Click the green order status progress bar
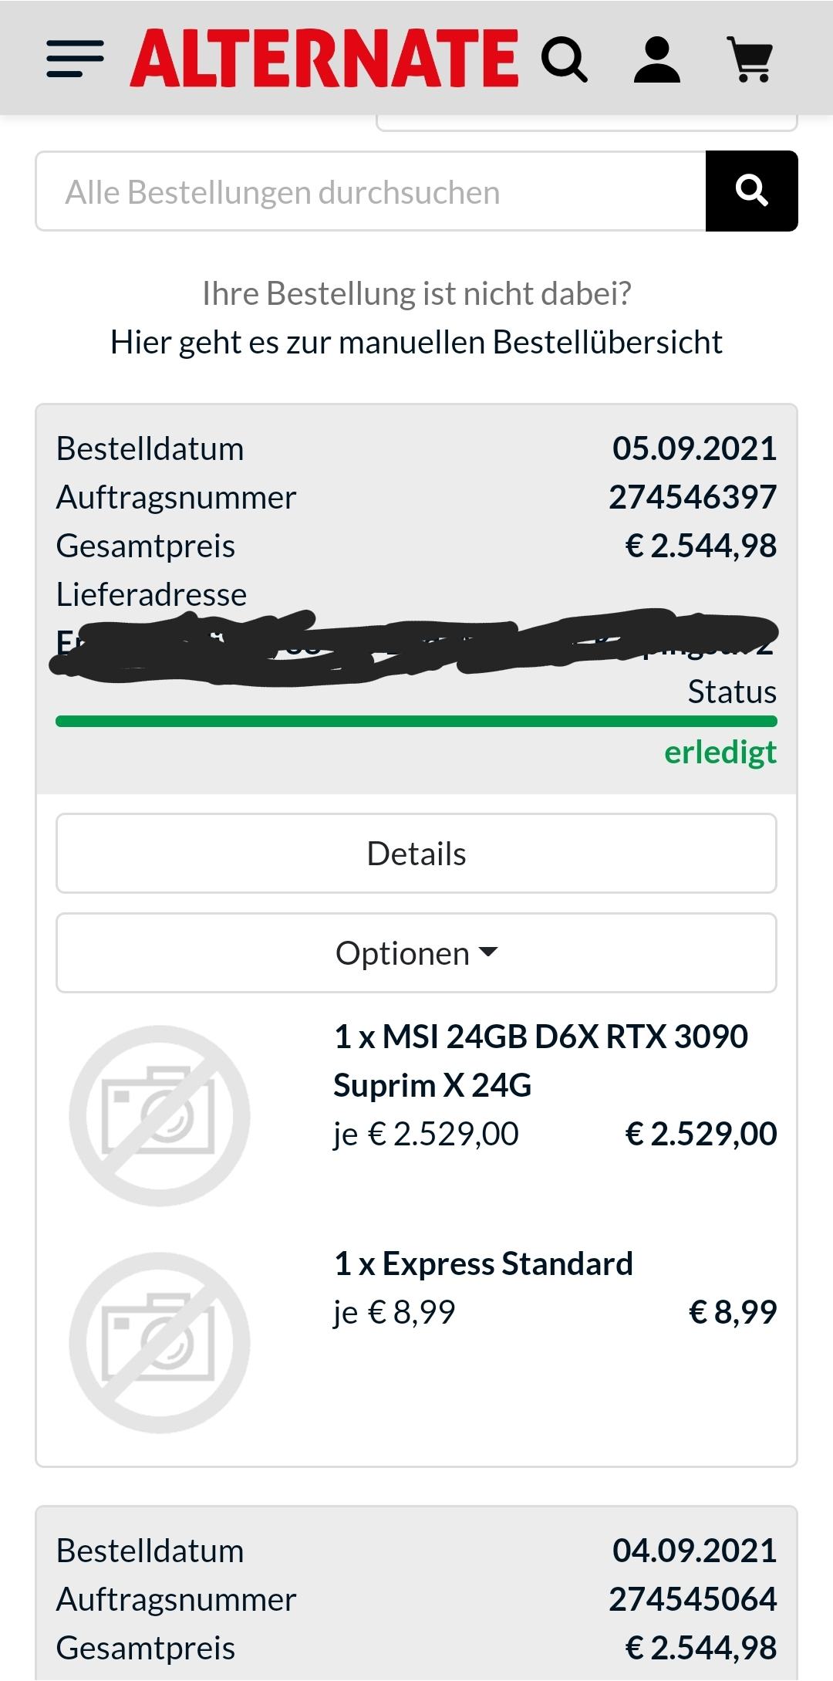This screenshot has width=833, height=1681. pos(416,722)
